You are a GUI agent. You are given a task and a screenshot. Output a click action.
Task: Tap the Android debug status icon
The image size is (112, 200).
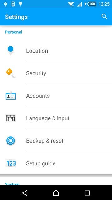point(21,4)
